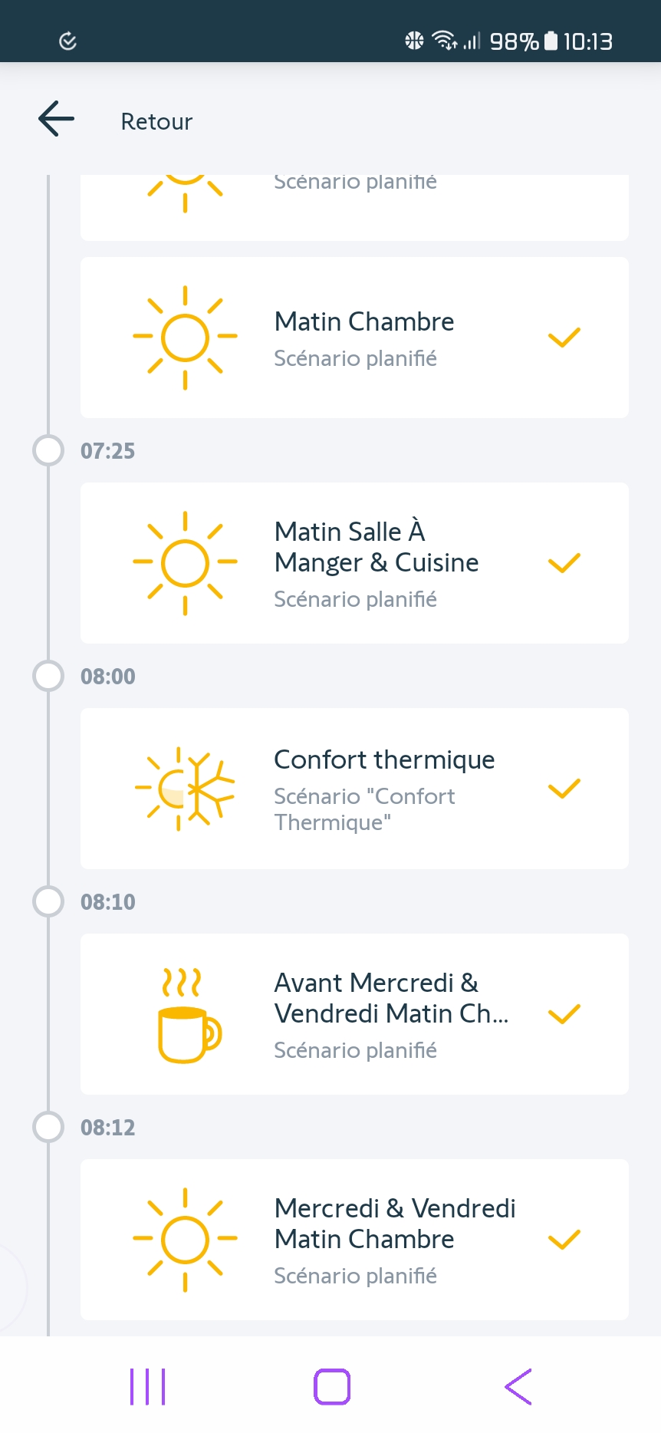661x1433 pixels.
Task: Select the 08:00 timeline marker
Action: click(48, 676)
